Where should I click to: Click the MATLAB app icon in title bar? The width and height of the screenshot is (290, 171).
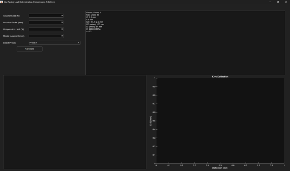tap(2, 2)
